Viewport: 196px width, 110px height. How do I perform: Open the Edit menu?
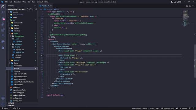(11, 2)
